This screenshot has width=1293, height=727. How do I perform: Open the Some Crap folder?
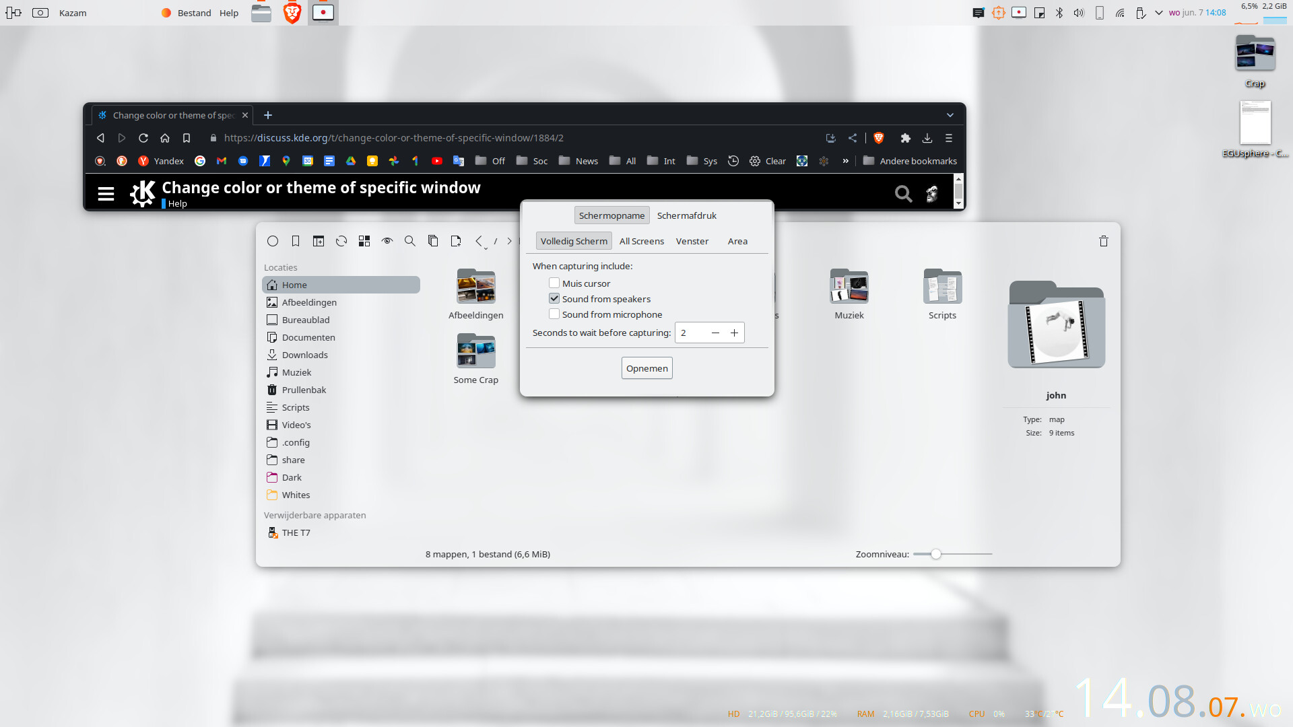tap(475, 360)
